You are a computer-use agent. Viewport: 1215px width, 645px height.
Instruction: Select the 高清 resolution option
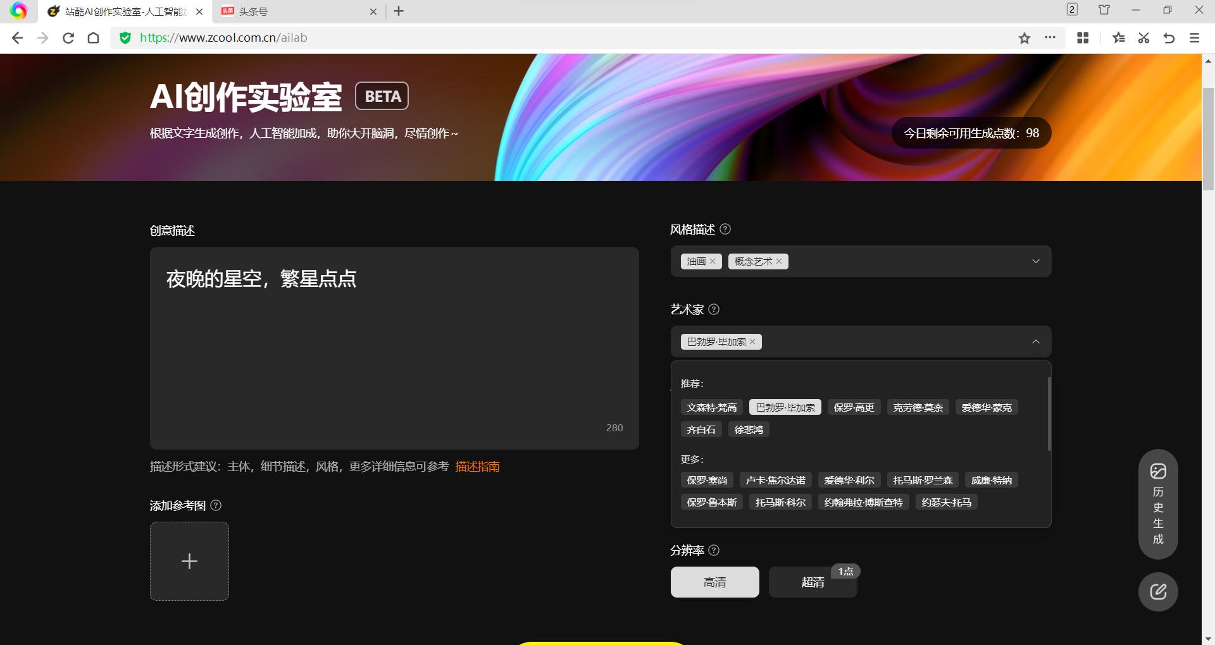(714, 582)
